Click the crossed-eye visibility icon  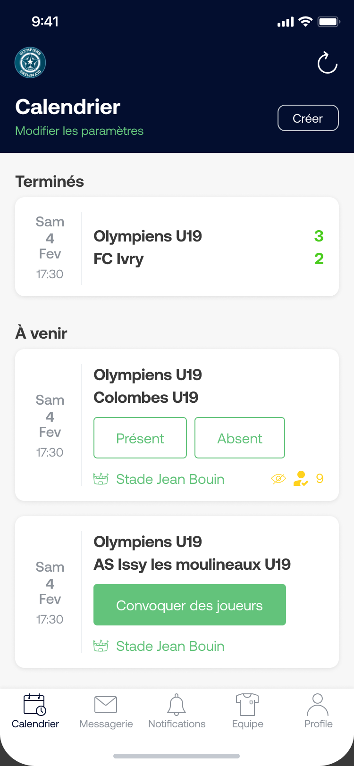coord(278,479)
